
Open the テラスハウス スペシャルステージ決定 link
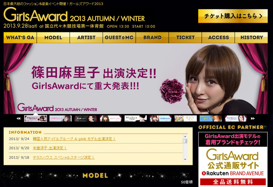pyautogui.click(x=64, y=157)
